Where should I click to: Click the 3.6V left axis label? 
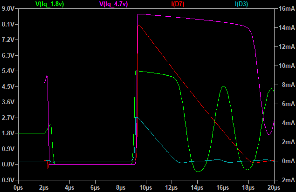coord(8,102)
